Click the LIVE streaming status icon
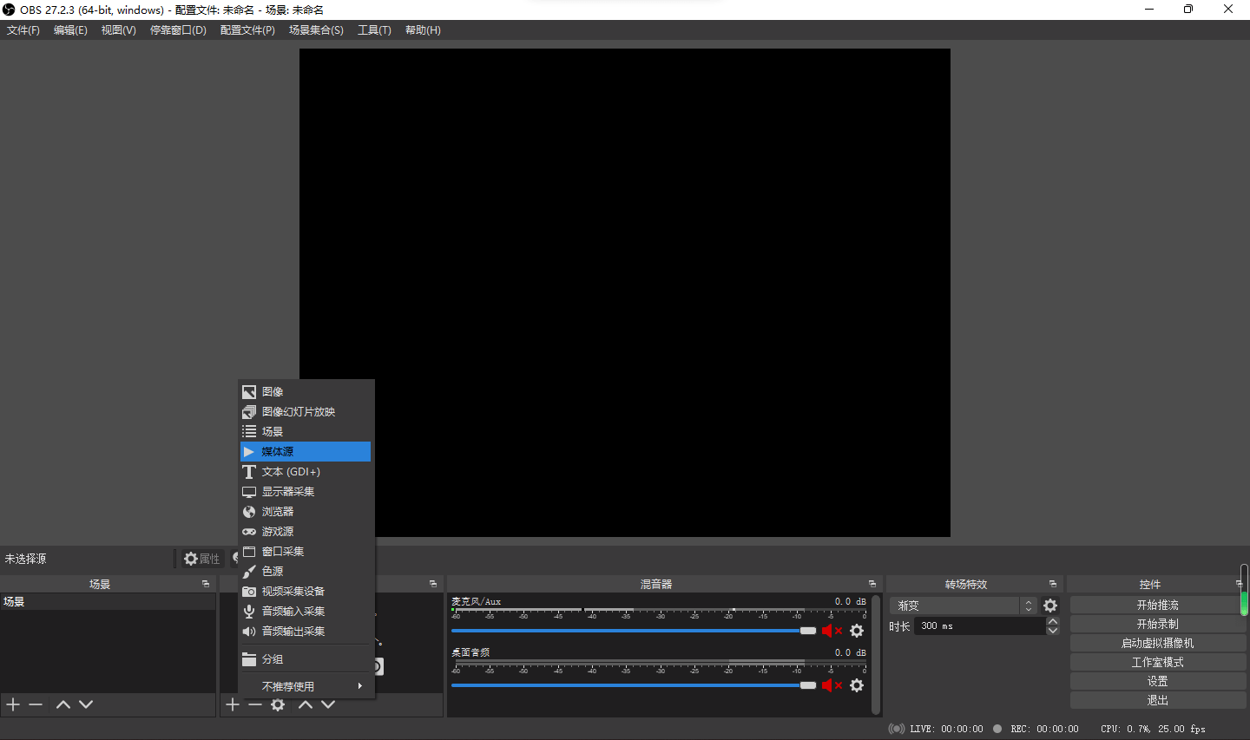Viewport: 1250px width, 740px height. (897, 729)
